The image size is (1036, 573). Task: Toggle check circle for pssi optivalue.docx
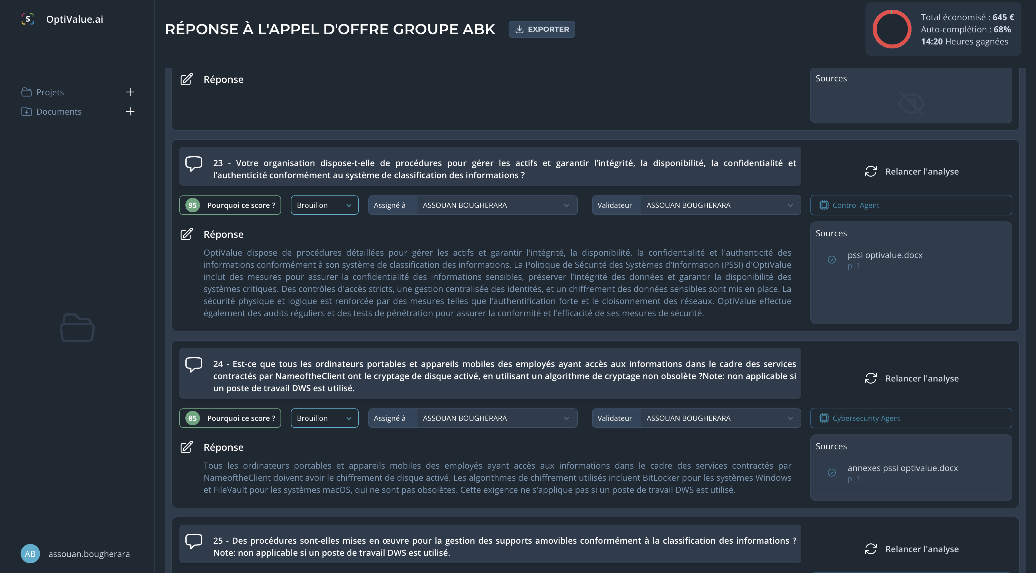(x=832, y=259)
